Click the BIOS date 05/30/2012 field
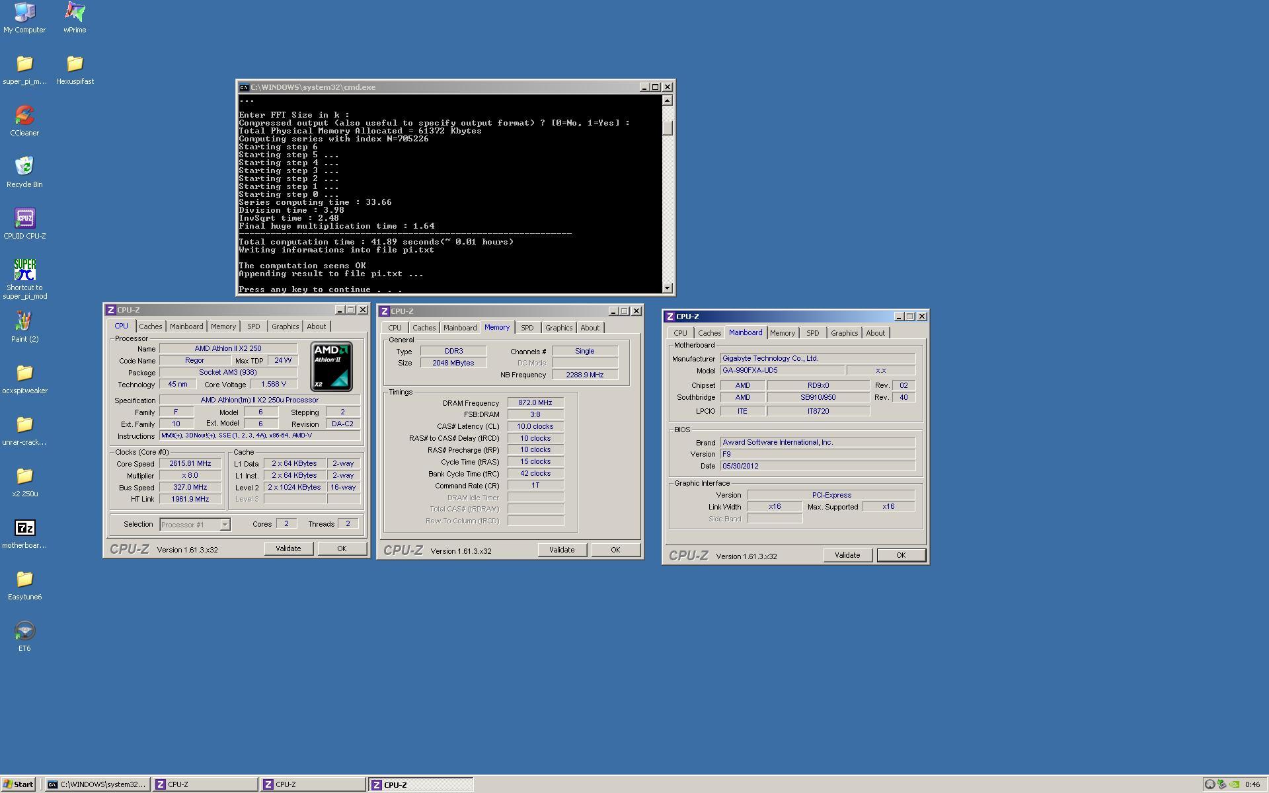 (x=818, y=466)
